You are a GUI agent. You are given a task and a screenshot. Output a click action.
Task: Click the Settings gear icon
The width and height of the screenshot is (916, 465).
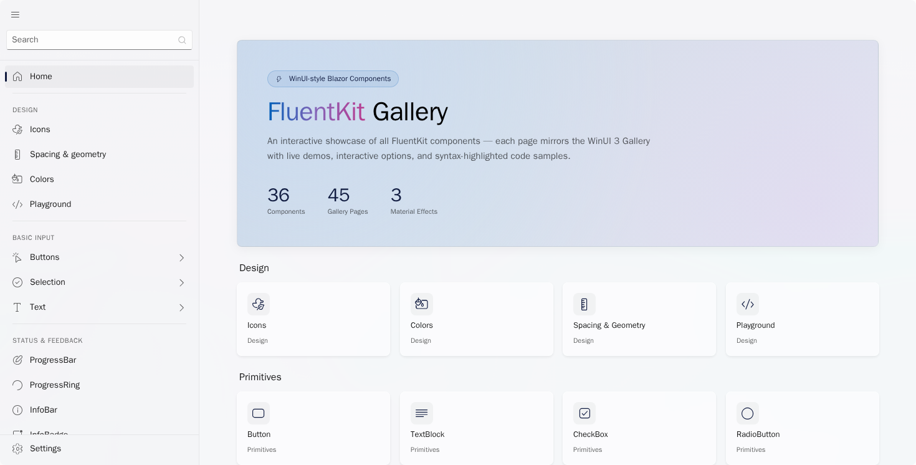pyautogui.click(x=17, y=449)
